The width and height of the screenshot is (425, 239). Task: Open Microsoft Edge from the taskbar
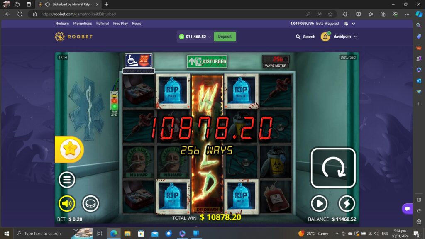pos(114,233)
